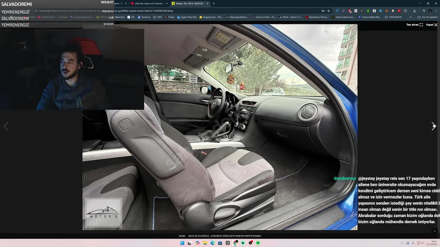Select the Mazda / RX / RX-8 tab
The image size is (440, 247).
point(189,3)
